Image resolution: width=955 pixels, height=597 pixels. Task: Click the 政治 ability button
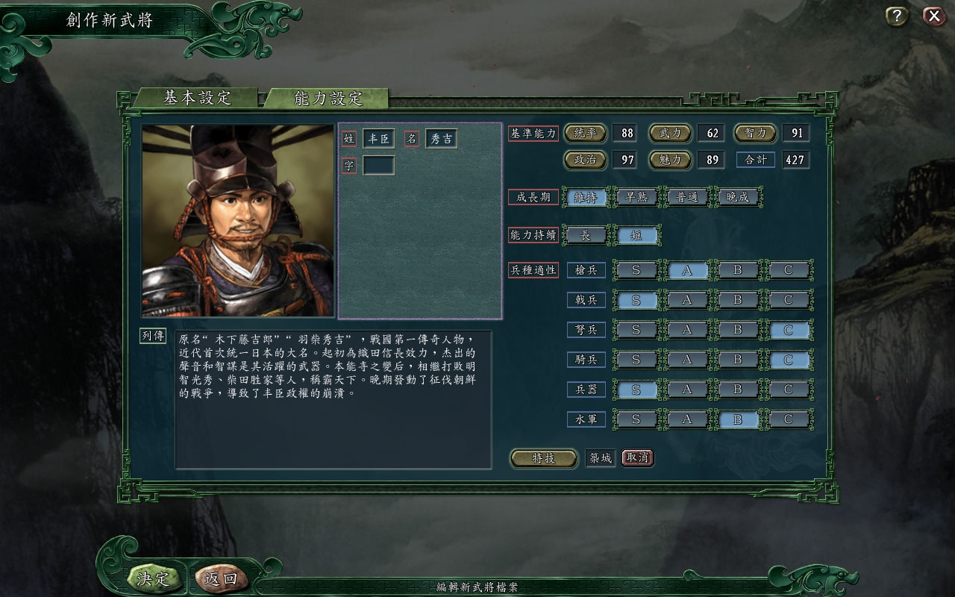coord(585,160)
